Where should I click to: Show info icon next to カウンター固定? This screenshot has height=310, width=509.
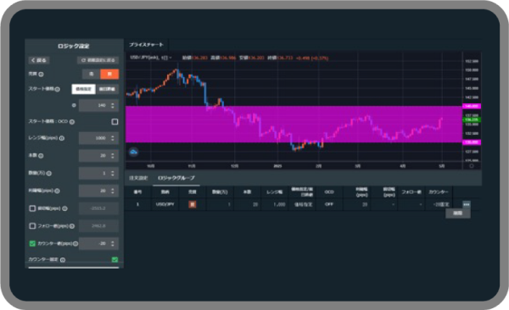[63, 260]
